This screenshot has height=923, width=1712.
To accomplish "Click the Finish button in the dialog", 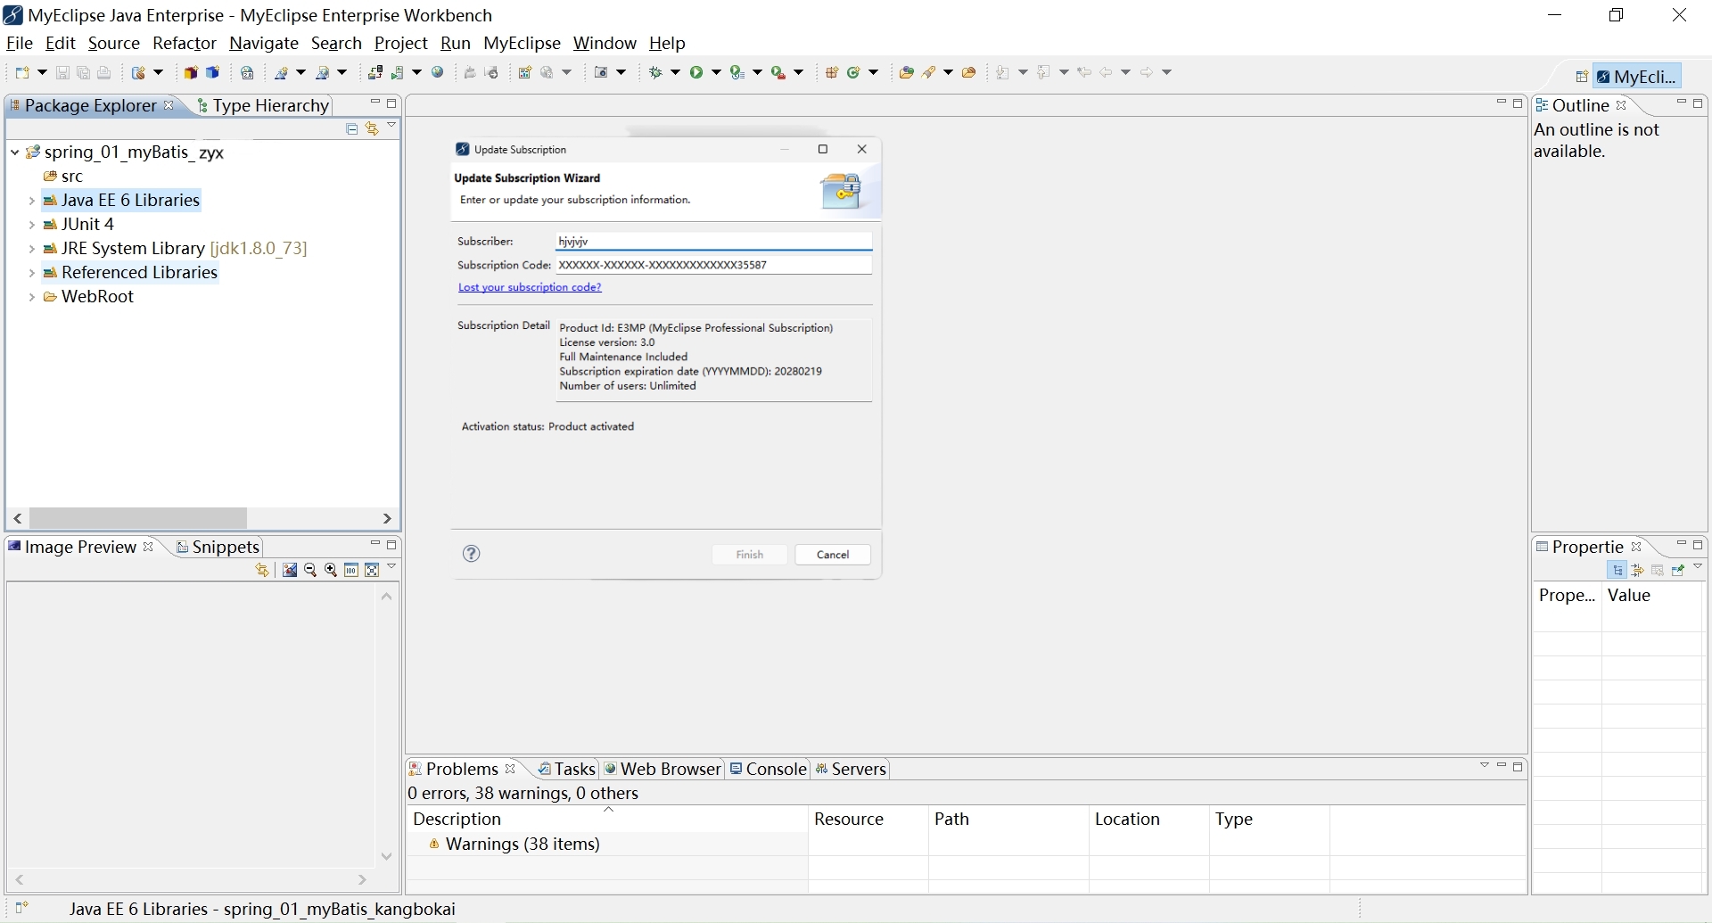I will tap(750, 555).
